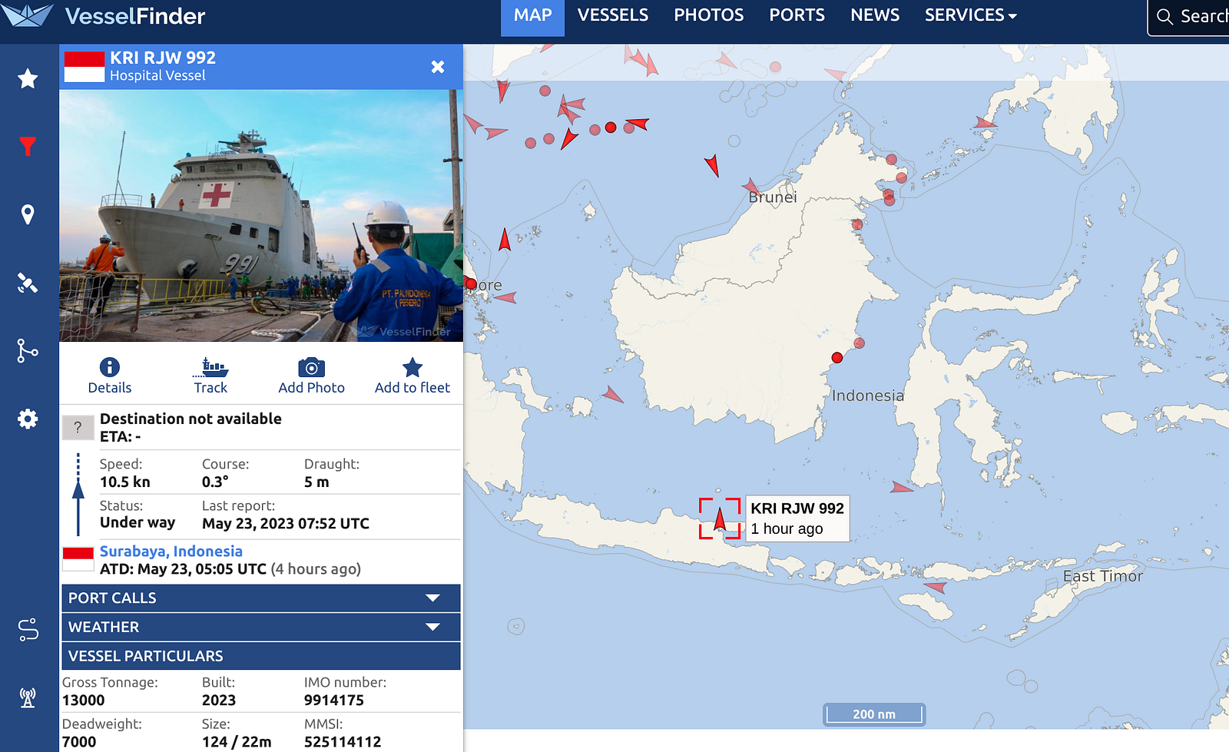Screen dimensions: 1229x752
Task: Click the KRI RJW 992 map label
Action: (x=797, y=518)
